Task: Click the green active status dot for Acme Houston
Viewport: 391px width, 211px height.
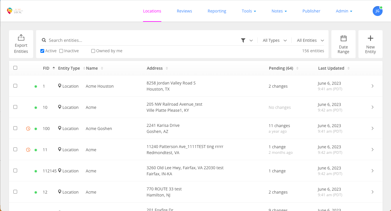Action: tap(35, 86)
